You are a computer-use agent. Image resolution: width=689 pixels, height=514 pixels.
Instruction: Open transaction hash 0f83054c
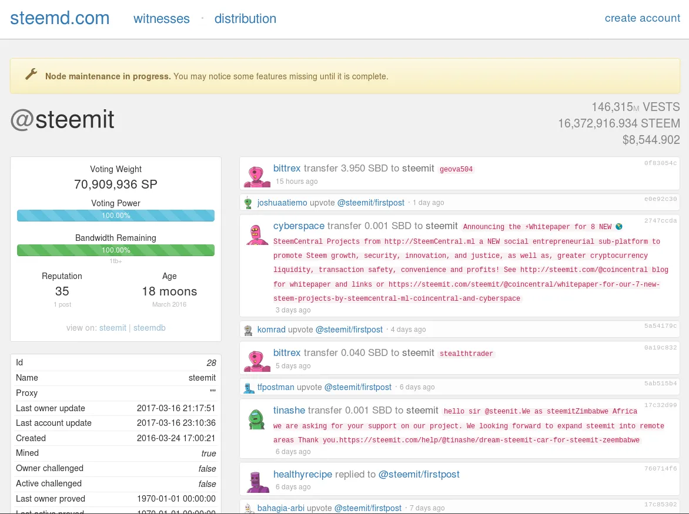click(660, 163)
